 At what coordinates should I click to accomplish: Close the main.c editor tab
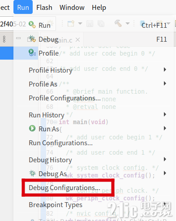[77, 40]
